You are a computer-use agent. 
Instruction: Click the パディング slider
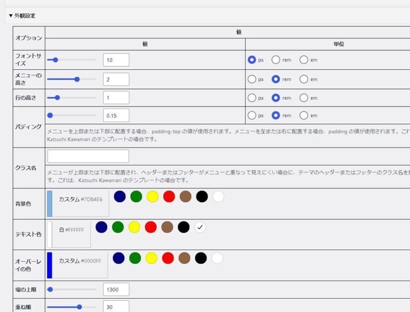click(x=72, y=115)
